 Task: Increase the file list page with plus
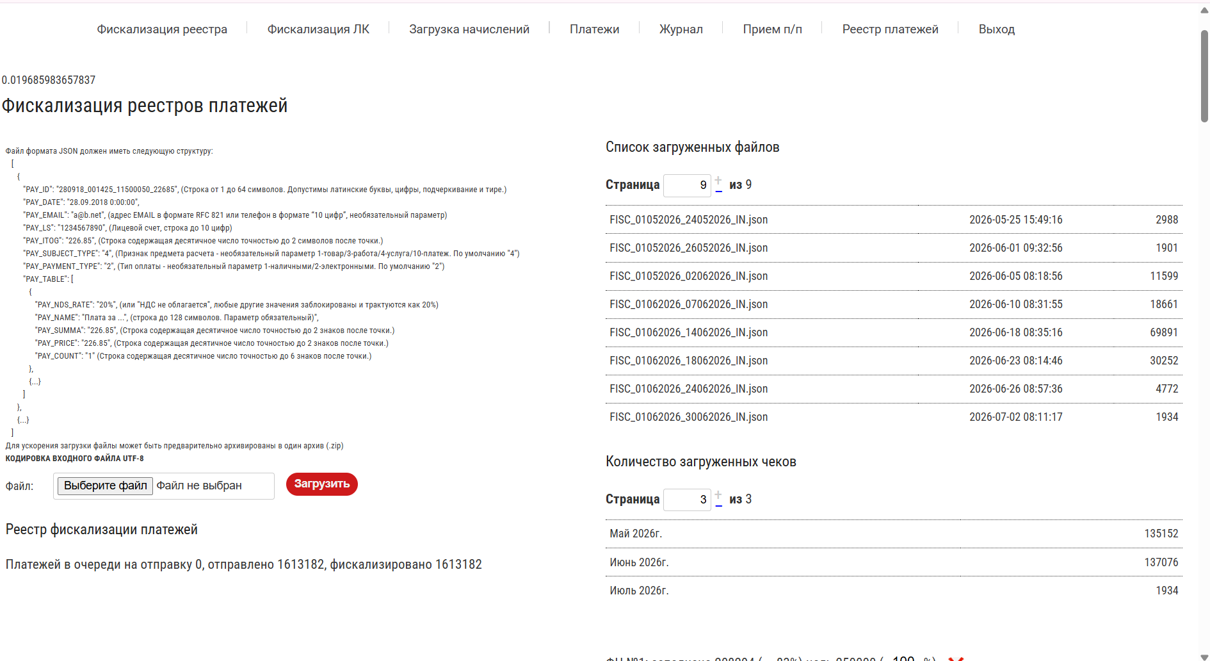(x=718, y=179)
